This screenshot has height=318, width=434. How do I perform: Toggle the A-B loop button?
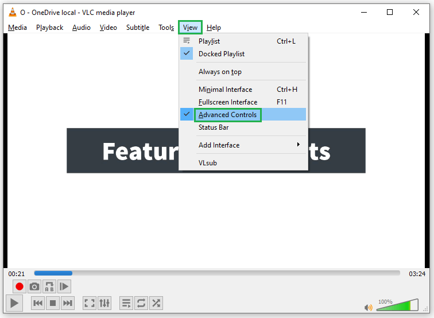(x=49, y=286)
